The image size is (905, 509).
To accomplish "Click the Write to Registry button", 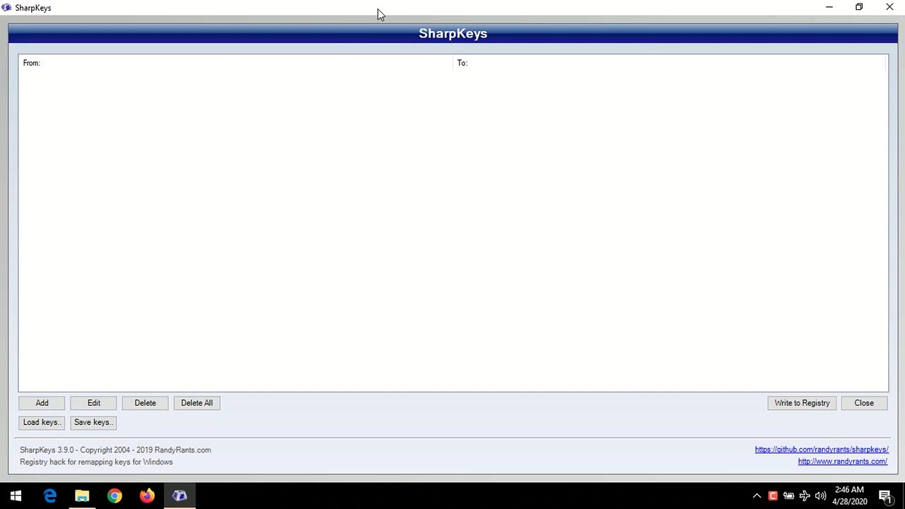I will (x=802, y=402).
